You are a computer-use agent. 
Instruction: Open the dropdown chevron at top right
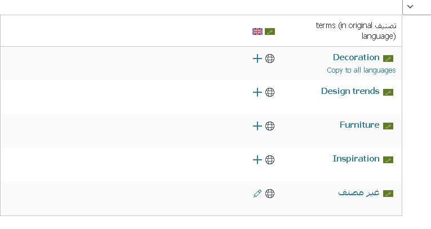411,6
